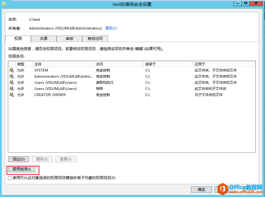The width and height of the screenshot is (265, 197).
Task: Click the 查看(V) button
Action: [66, 159]
